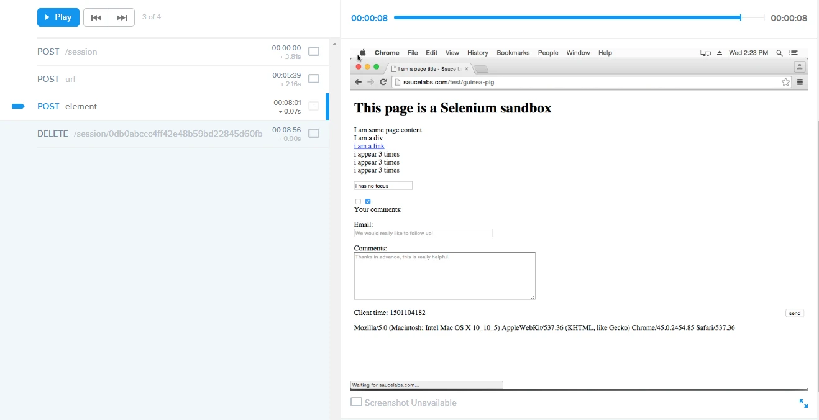
Task: Click the Spotlight search icon
Action: pyautogui.click(x=779, y=53)
